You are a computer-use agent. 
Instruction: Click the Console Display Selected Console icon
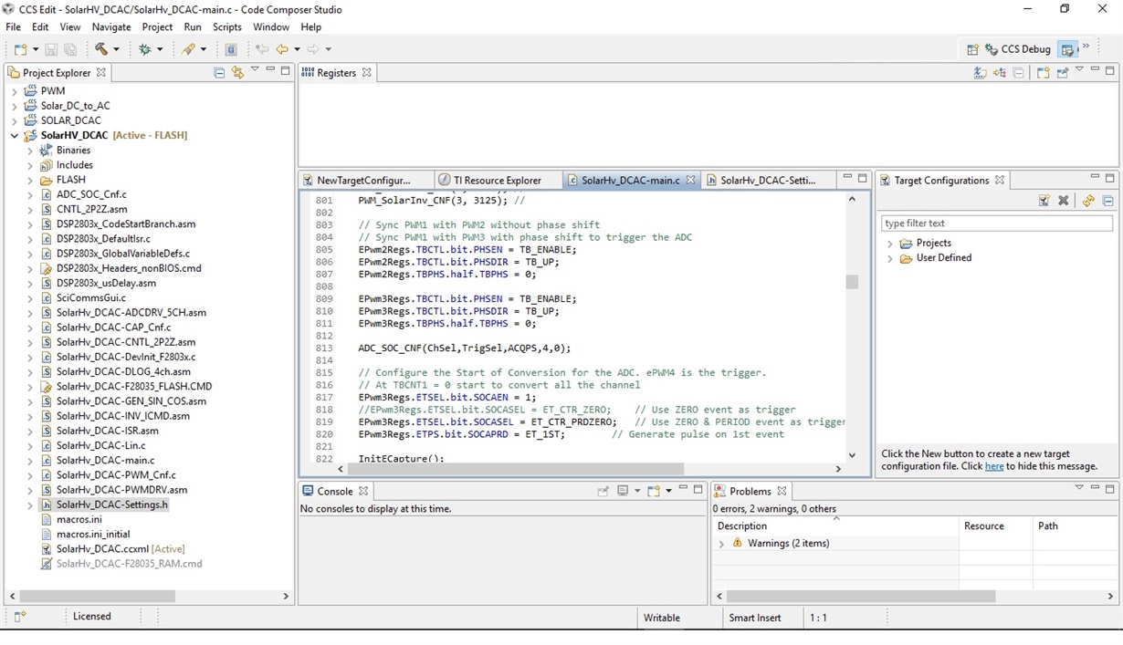tap(623, 491)
